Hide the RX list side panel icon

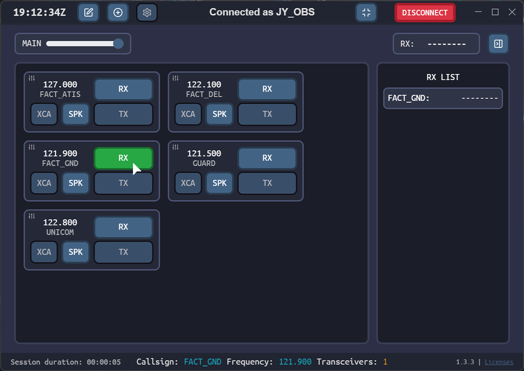click(x=498, y=44)
